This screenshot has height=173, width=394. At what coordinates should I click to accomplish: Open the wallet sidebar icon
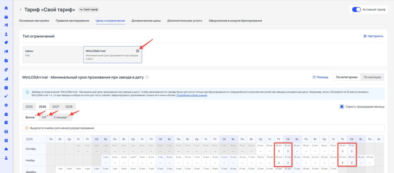6,123
